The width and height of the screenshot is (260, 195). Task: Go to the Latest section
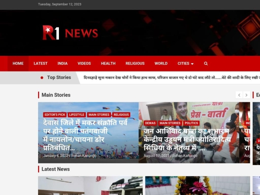41,63
